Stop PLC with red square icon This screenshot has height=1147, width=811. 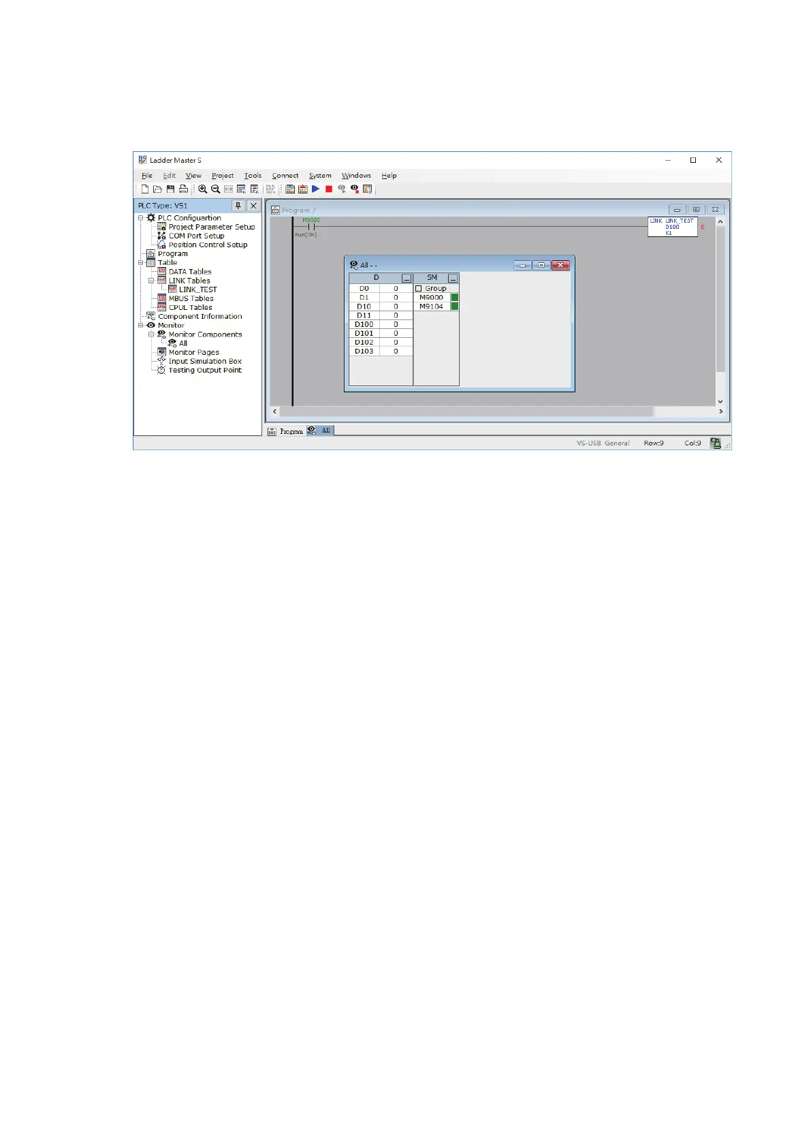click(329, 189)
